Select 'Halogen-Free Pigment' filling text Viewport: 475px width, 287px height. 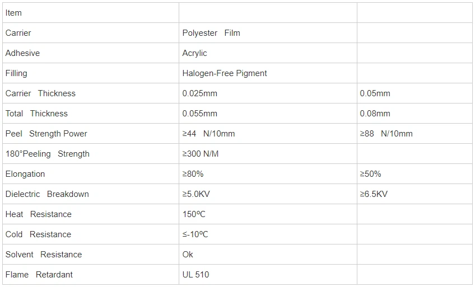pyautogui.click(x=225, y=73)
